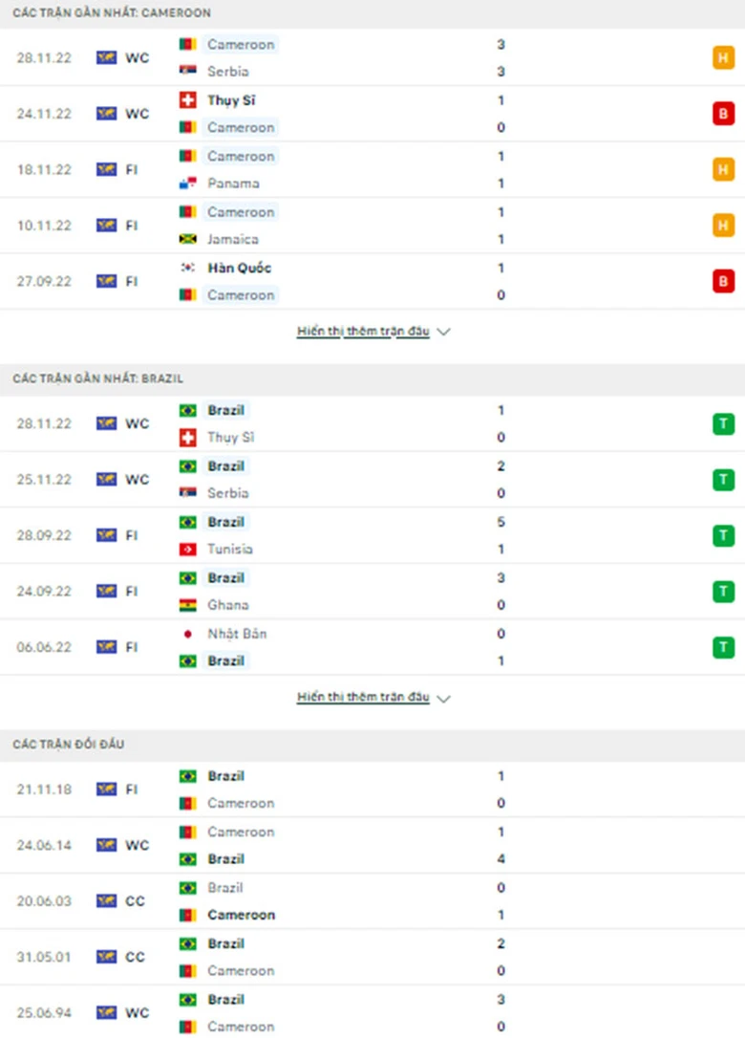Click the WC league icon for 24.11.22

tap(106, 114)
